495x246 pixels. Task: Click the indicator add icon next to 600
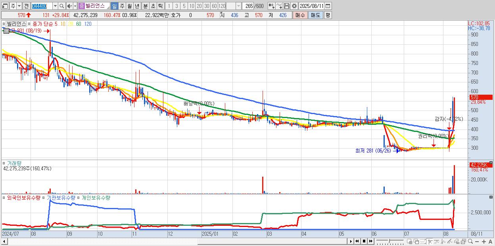pos(271,6)
